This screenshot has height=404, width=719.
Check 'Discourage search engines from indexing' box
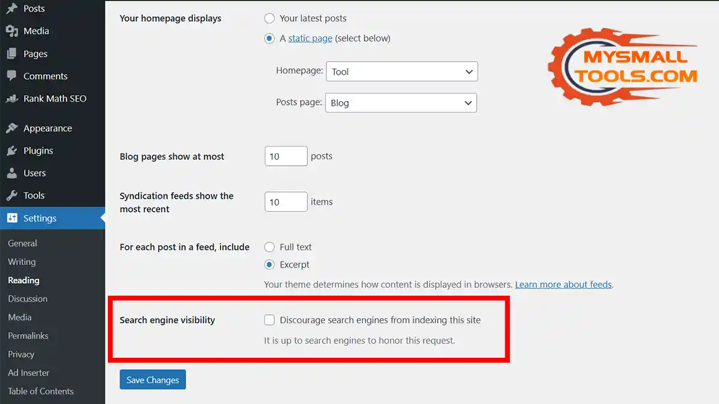(270, 320)
